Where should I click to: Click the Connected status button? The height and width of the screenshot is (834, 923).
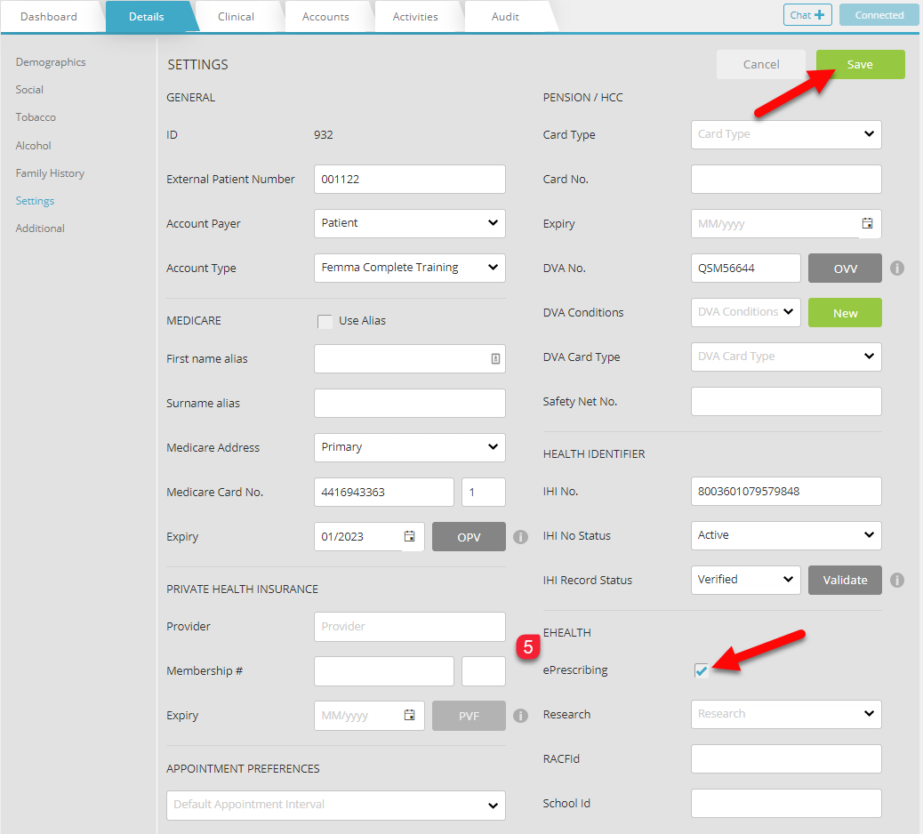pos(879,15)
